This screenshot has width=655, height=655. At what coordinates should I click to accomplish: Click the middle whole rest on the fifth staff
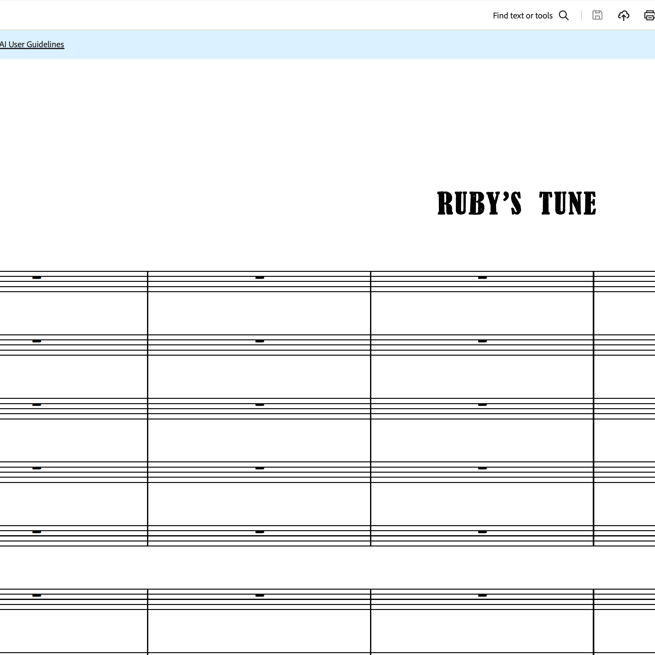coord(260,532)
